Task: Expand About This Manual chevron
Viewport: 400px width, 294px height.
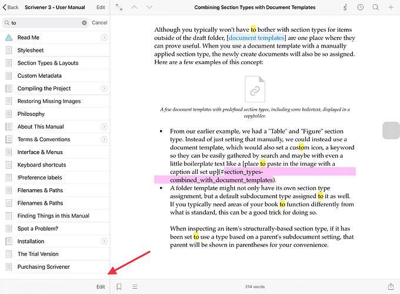Action: click(x=104, y=127)
